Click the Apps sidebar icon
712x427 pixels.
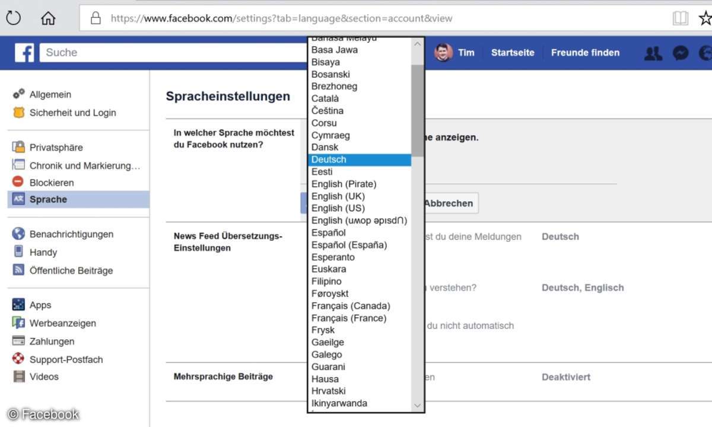tap(18, 305)
